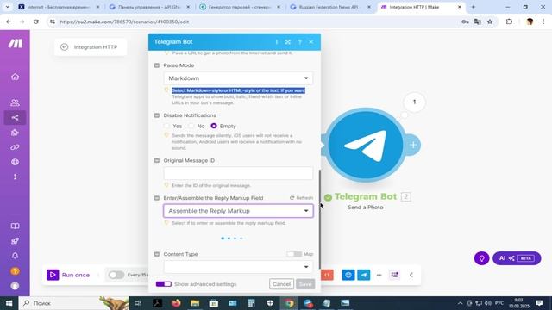Add another module with plus connector
This screenshot has width=552, height=310.
(x=413, y=145)
